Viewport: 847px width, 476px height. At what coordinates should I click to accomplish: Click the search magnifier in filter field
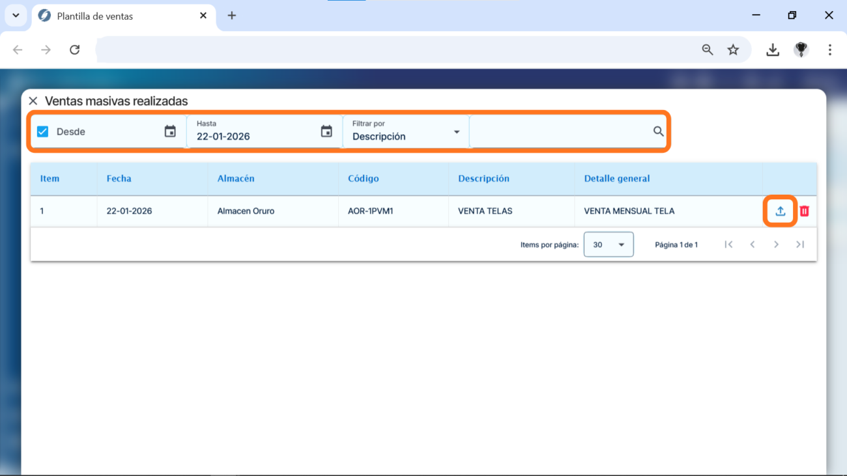(658, 132)
